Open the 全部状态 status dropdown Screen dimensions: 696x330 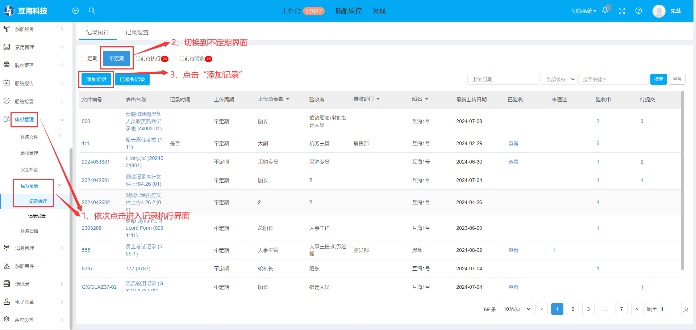[x=558, y=79]
